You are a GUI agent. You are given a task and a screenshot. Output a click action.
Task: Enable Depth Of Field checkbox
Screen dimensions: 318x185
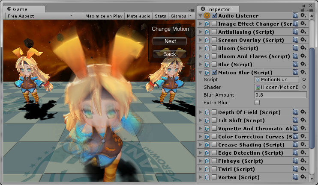(x=214, y=112)
